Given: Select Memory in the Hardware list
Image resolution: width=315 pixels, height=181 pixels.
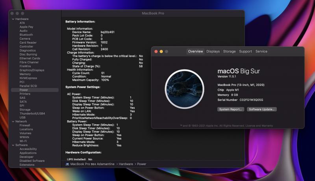Looking at the screenshot, I should [25, 74].
